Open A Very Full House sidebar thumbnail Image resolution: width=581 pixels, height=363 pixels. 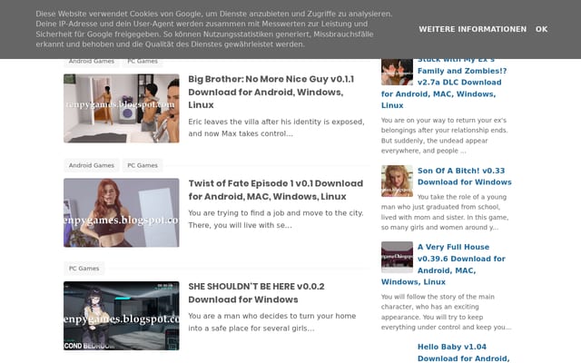coord(397,257)
